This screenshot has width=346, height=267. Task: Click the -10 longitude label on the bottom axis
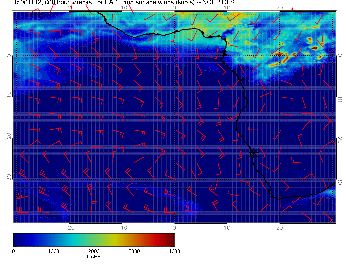click(122, 227)
